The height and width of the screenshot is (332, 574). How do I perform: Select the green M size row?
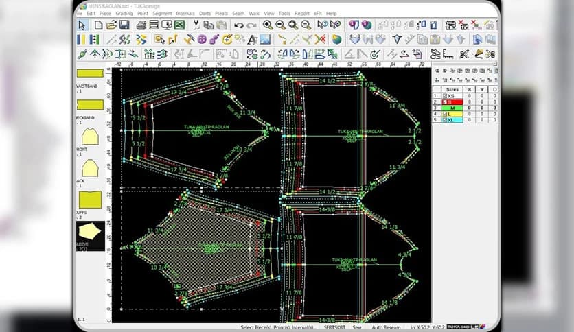coord(452,108)
